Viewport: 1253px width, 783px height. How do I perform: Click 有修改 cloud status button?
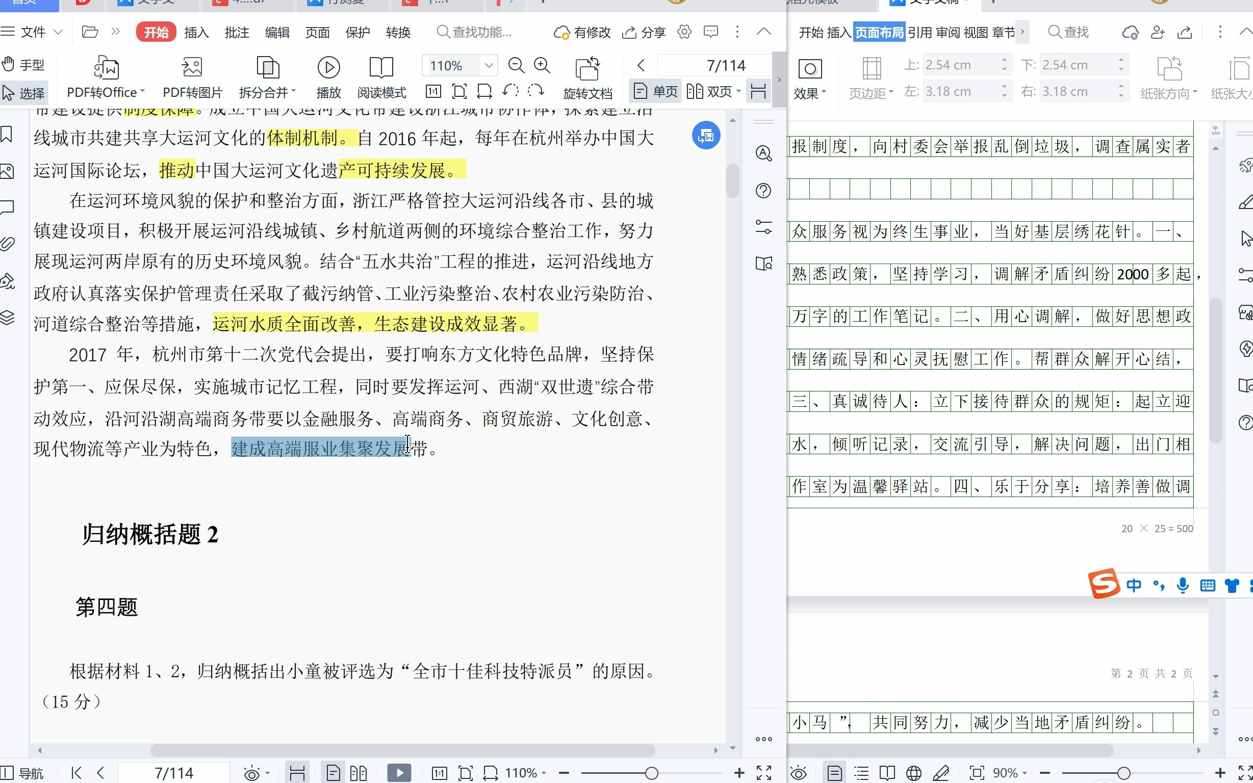[582, 32]
